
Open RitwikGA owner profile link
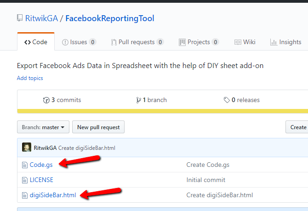pyautogui.click(x=42, y=18)
